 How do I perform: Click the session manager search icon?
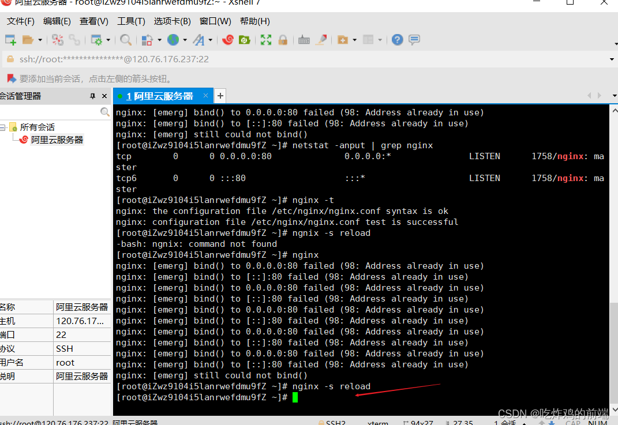[x=105, y=112]
